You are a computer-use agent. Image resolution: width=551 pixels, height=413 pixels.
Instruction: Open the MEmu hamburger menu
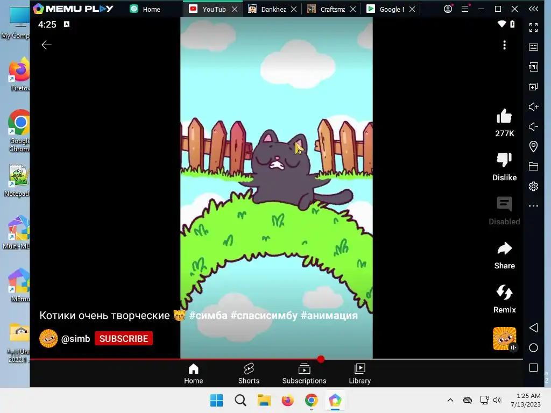465,9
